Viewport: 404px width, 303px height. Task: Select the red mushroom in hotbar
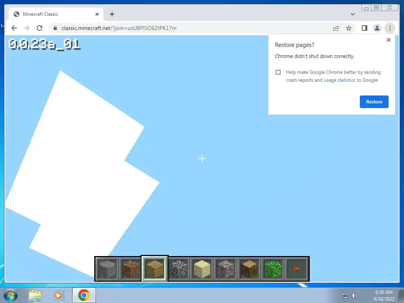coord(297,269)
